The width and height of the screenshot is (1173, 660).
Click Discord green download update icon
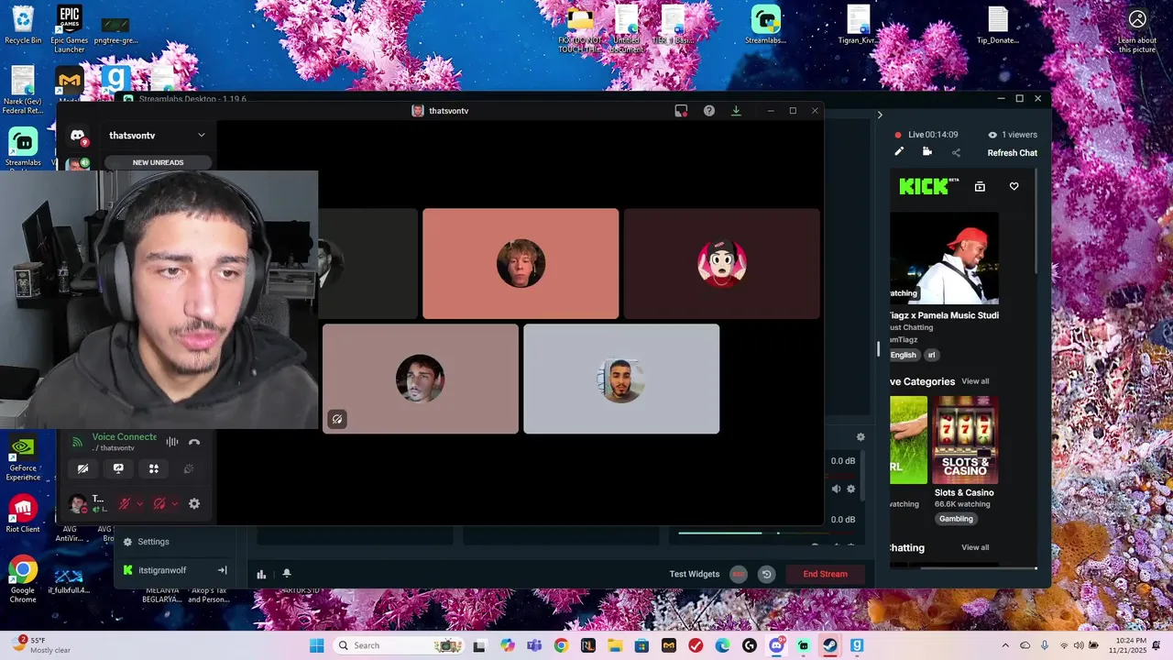tap(736, 111)
